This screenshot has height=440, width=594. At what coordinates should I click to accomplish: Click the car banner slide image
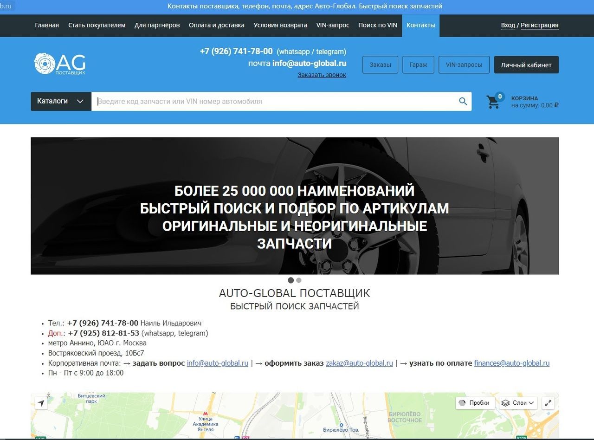pos(295,206)
